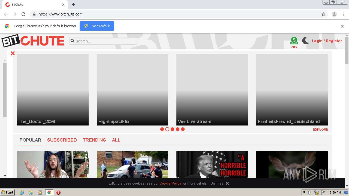Open FreiheitsFreund_Deutschland channel card

pos(292,90)
